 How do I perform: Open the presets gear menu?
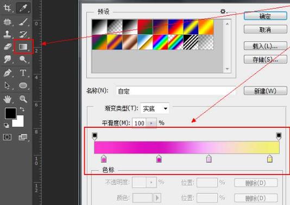[223, 11]
